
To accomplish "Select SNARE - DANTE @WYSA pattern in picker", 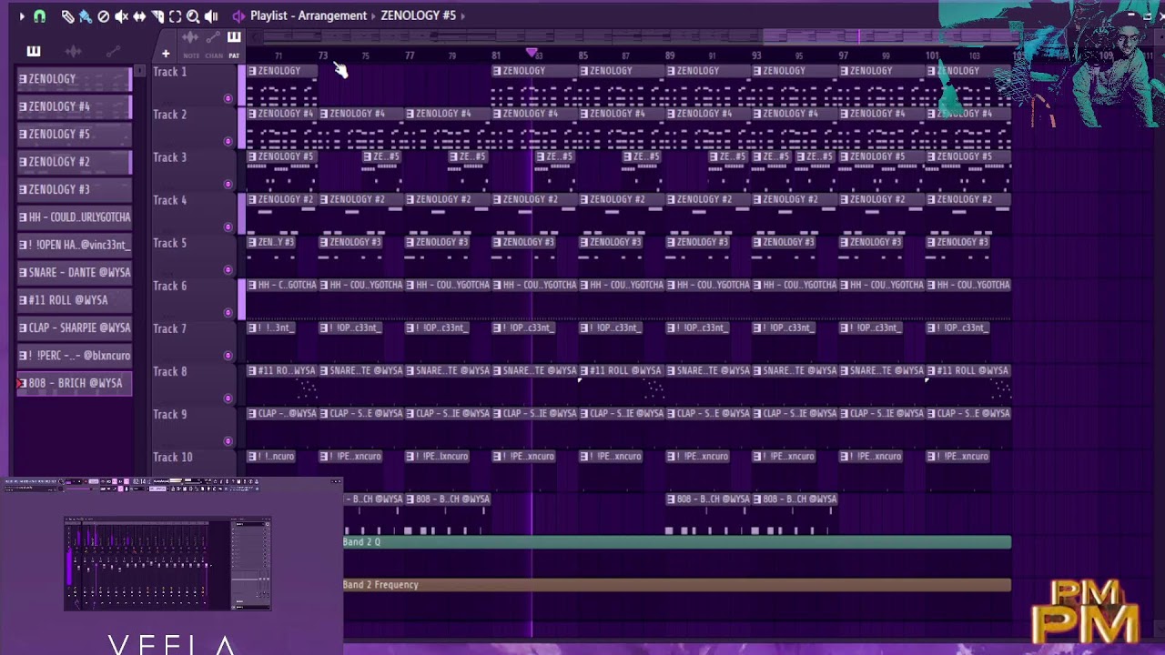I will point(75,272).
